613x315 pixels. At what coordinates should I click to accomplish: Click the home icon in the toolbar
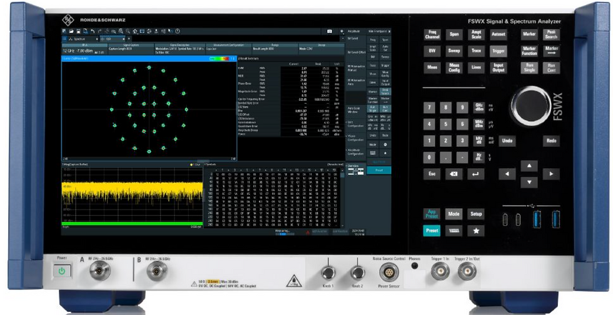pos(135,31)
